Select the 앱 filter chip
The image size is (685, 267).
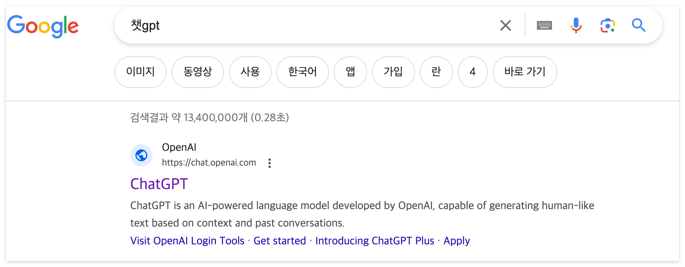tap(350, 72)
